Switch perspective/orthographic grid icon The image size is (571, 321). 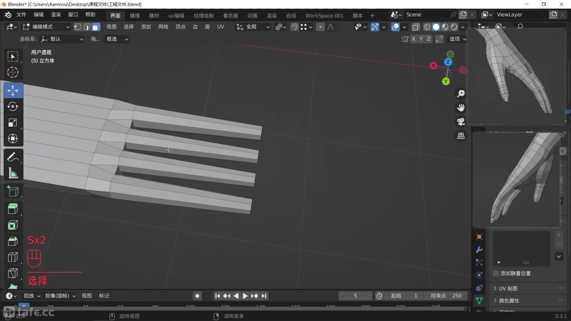(461, 136)
